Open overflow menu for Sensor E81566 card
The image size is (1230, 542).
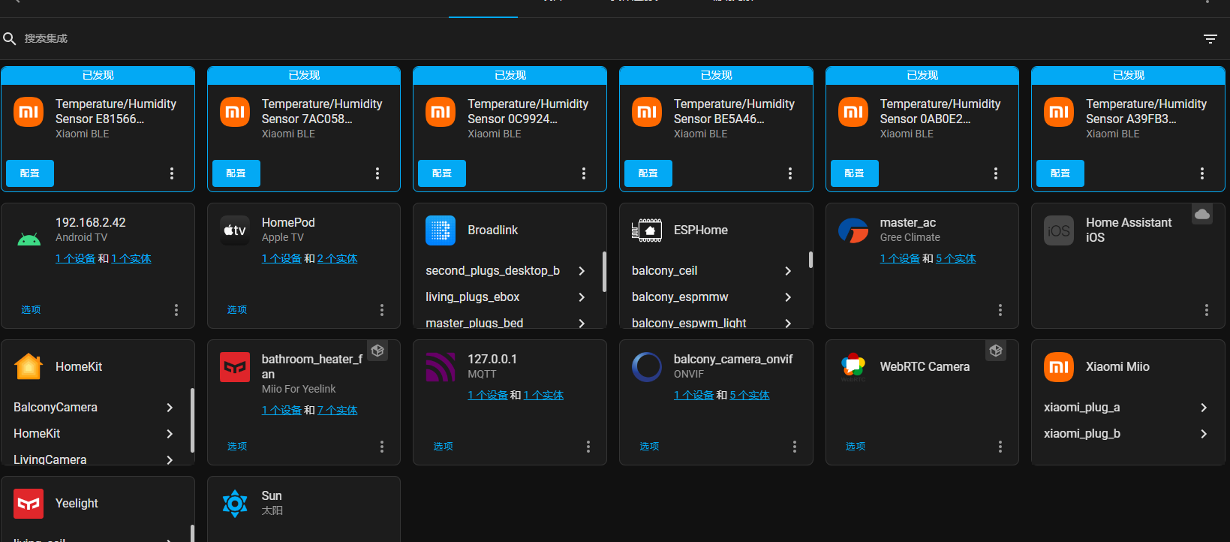point(172,173)
